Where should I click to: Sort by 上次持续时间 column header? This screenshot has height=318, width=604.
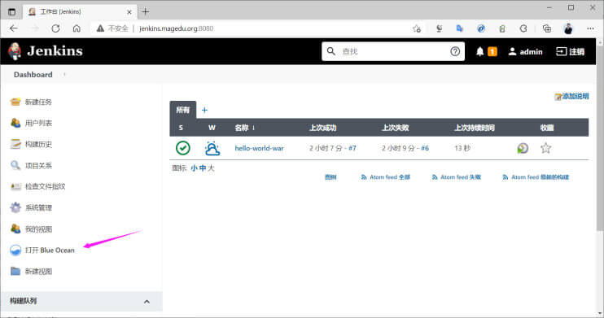click(x=475, y=128)
